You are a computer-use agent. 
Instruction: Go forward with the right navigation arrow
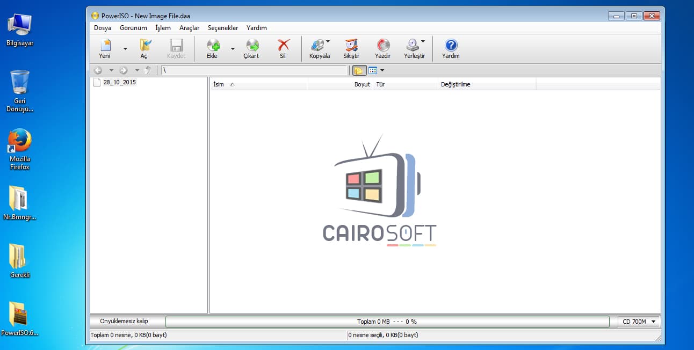pos(124,70)
